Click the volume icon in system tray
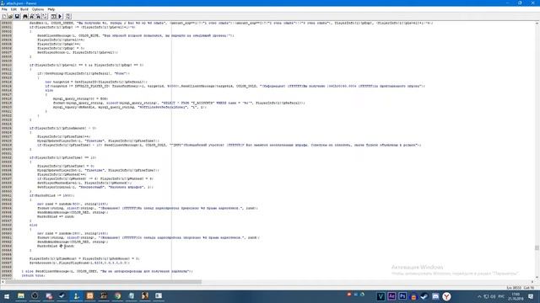 click(493, 296)
